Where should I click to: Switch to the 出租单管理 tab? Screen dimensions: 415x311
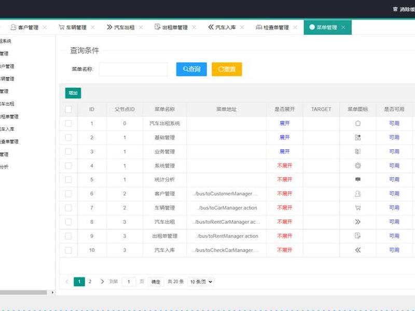[x=175, y=27]
